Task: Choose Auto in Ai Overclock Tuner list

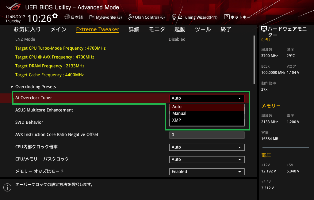Action: (207, 107)
